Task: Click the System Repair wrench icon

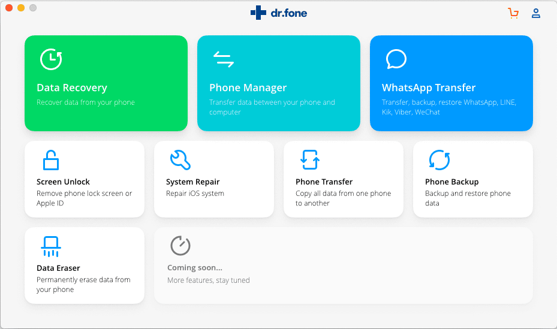Action: [180, 160]
